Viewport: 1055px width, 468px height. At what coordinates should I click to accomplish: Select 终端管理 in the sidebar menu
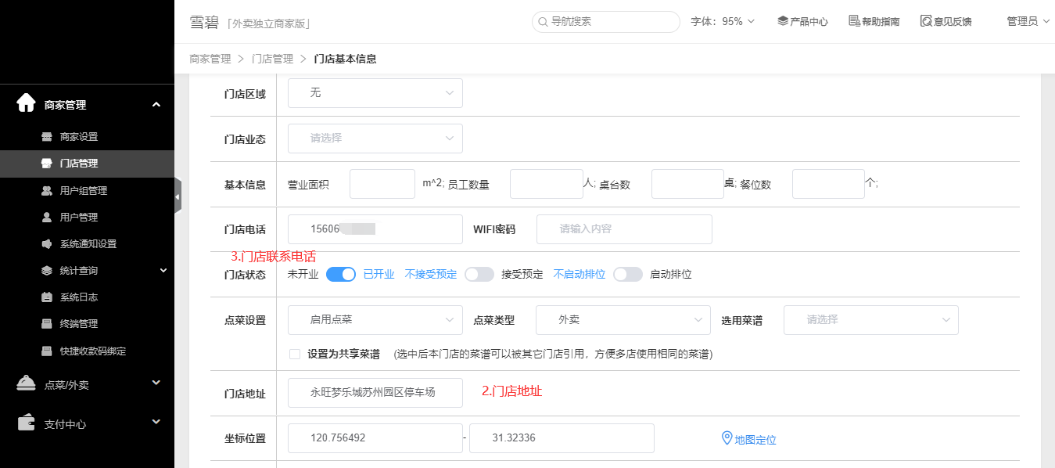pyautogui.click(x=79, y=323)
